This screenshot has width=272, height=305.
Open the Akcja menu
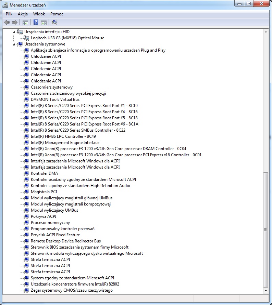click(x=23, y=14)
